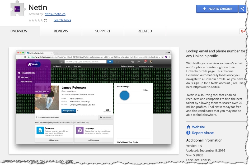Click the LinkedIn messages speech-bubble icon
The height and width of the screenshot is (165, 249).
[133, 62]
